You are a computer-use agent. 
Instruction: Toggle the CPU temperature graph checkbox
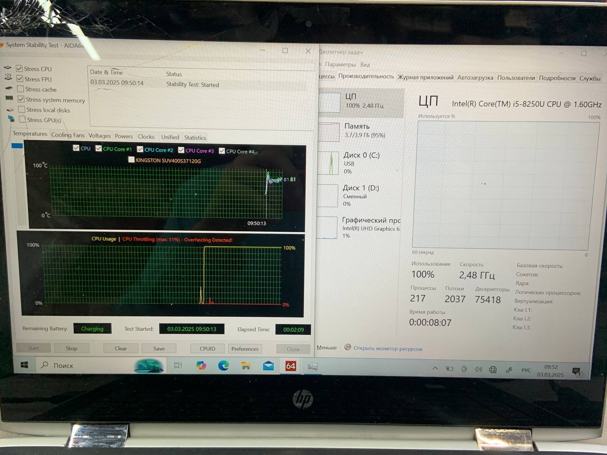pyautogui.click(x=76, y=148)
